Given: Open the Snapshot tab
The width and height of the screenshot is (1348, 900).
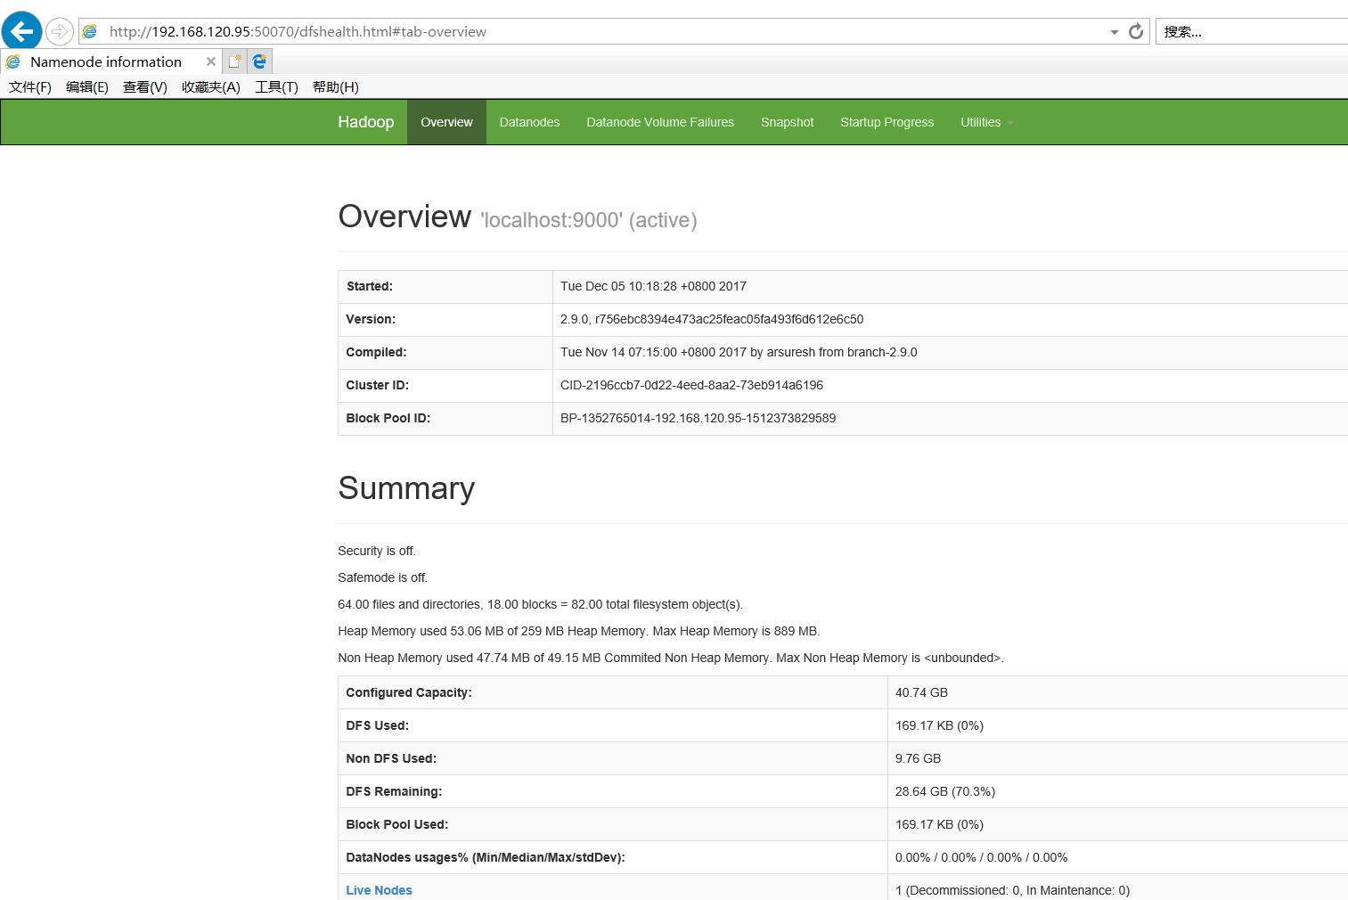Looking at the screenshot, I should coord(788,122).
